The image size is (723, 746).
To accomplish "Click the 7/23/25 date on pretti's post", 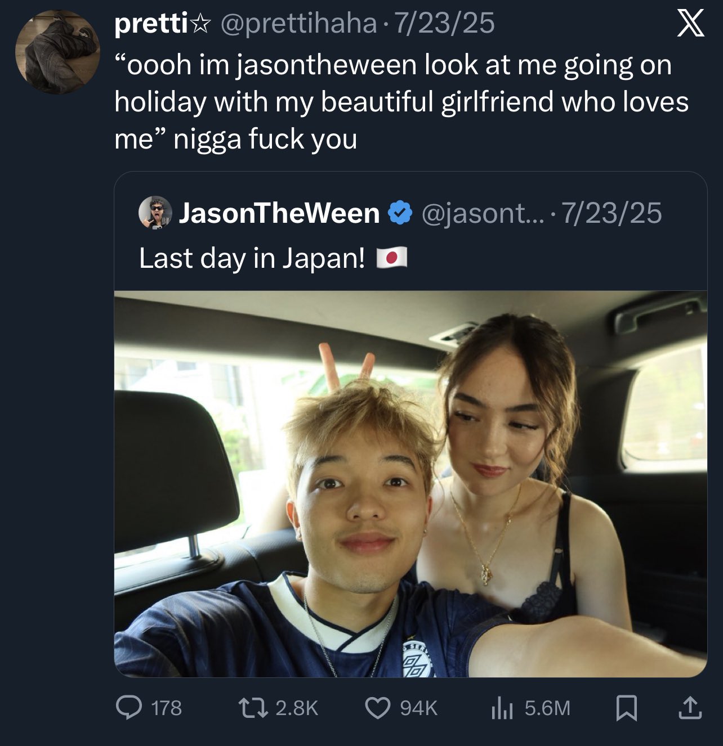I will point(445,24).
